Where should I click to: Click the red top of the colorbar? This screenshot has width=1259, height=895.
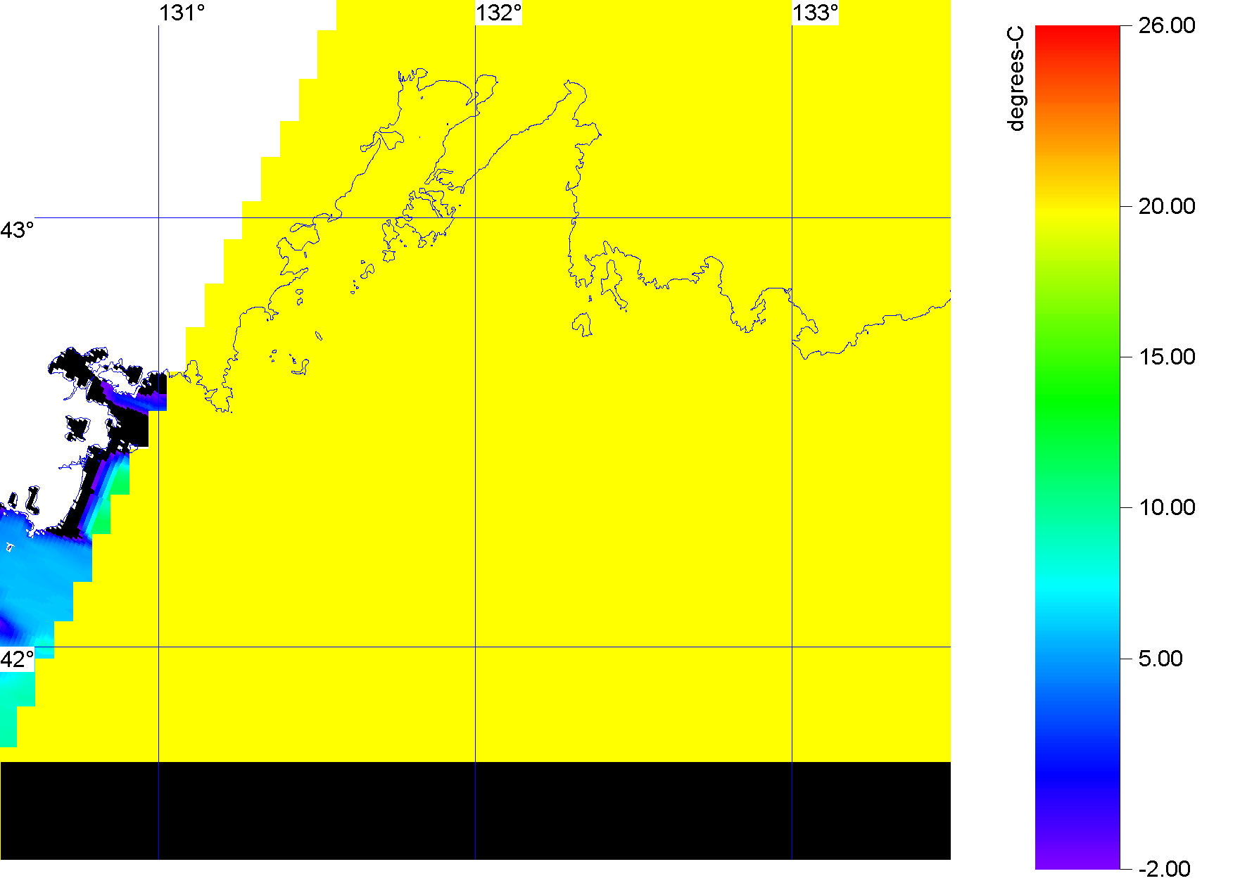tap(1077, 34)
